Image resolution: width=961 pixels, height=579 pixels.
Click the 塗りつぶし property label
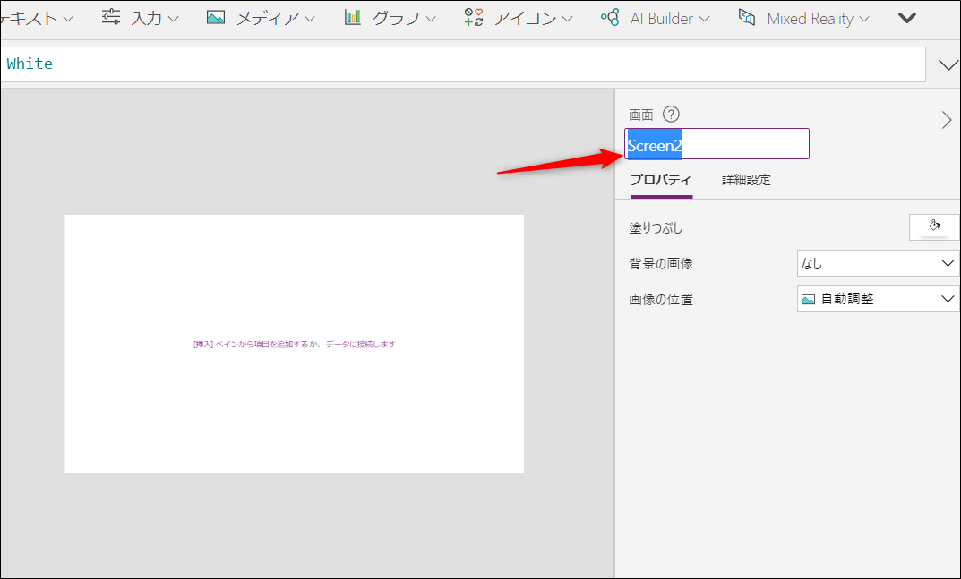[x=656, y=228]
